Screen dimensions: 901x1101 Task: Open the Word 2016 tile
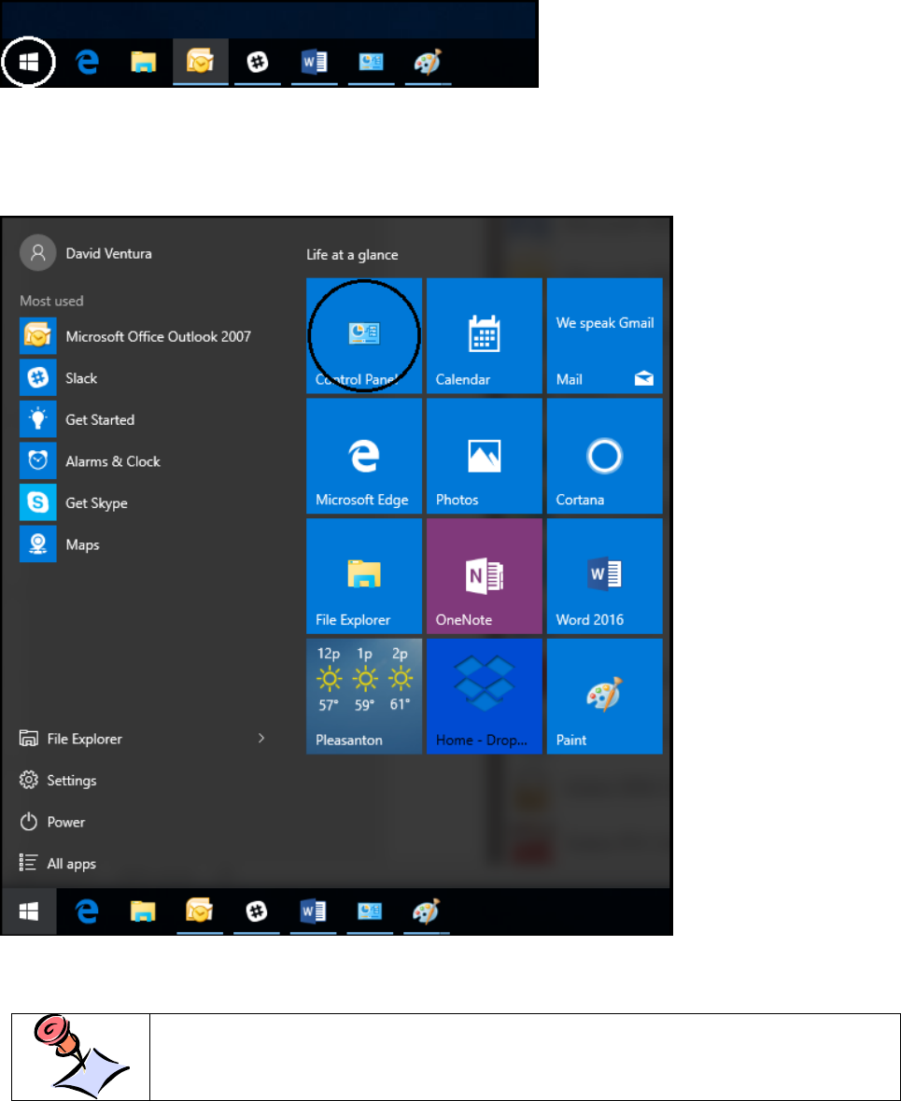(x=605, y=576)
